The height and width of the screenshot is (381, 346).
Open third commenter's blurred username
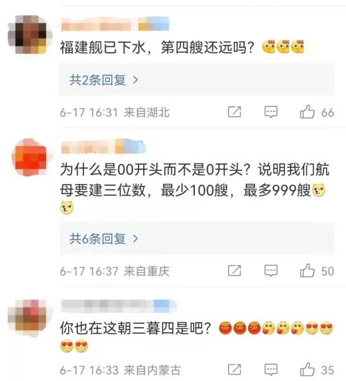click(x=118, y=306)
